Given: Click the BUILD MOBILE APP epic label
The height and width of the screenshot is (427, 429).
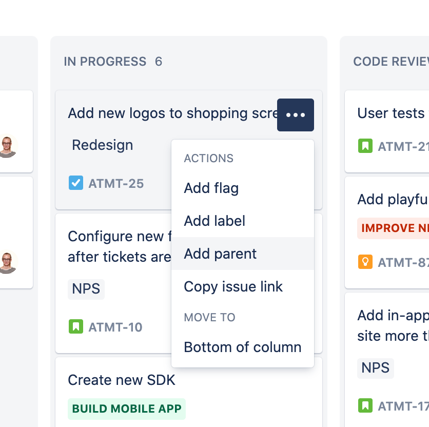Looking at the screenshot, I should click(127, 409).
